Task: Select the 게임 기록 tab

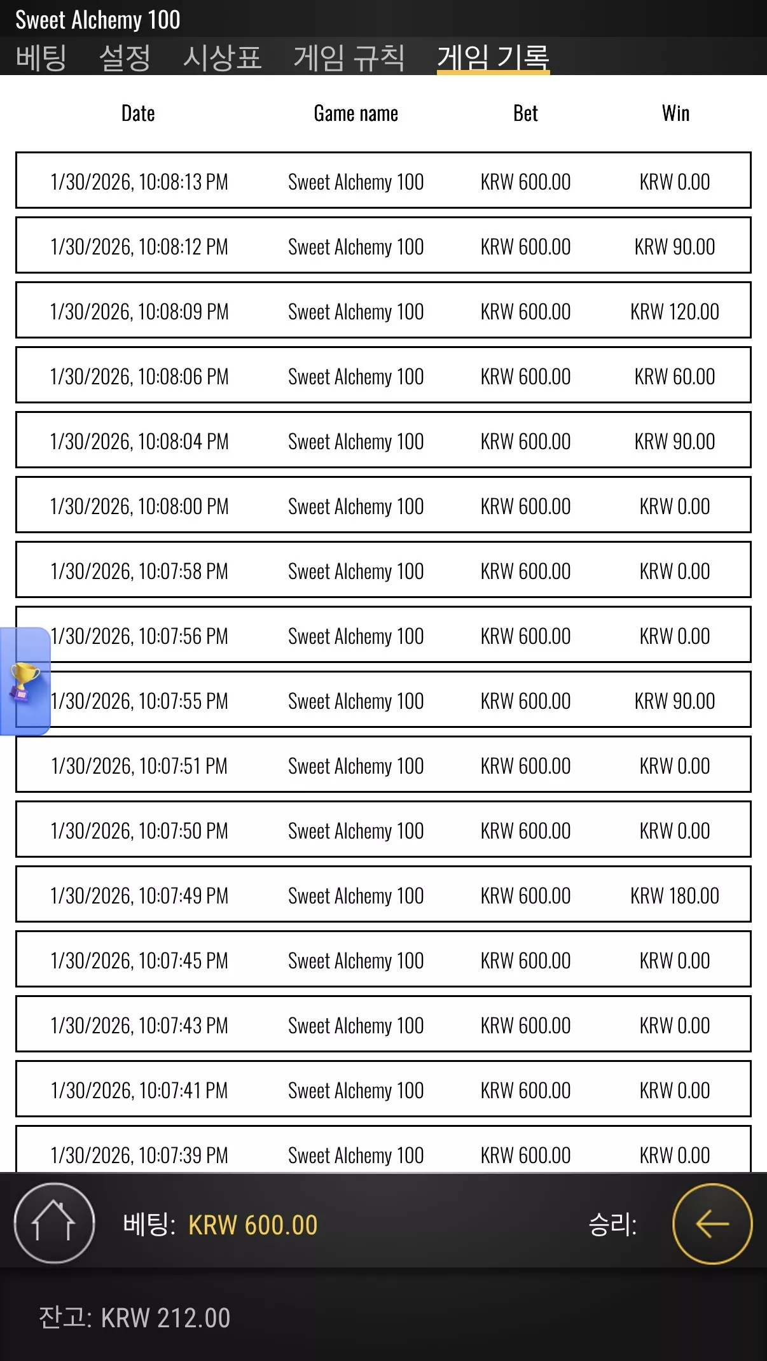Action: click(x=493, y=58)
